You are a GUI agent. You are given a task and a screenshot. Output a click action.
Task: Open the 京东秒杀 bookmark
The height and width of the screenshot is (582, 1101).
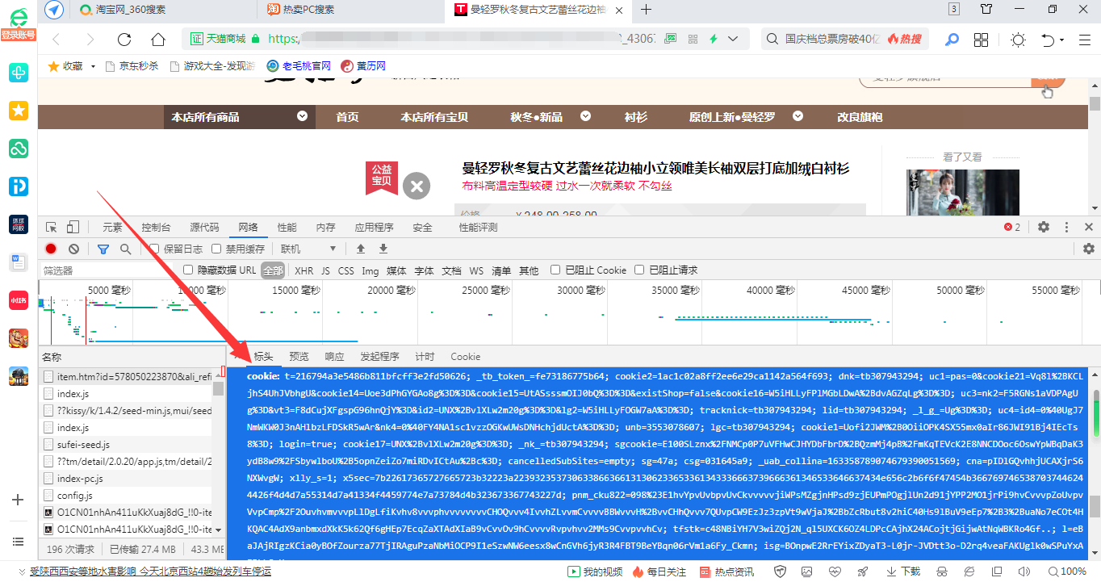pyautogui.click(x=131, y=66)
